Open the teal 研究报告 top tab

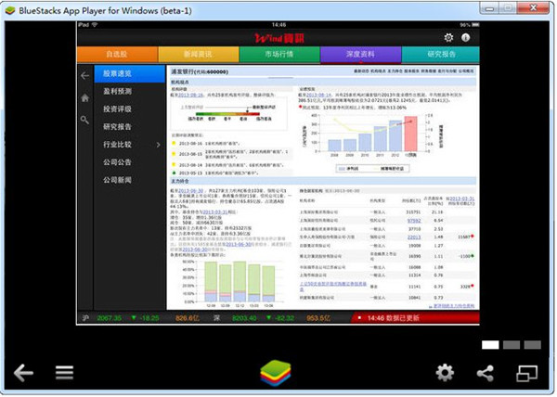coord(441,55)
